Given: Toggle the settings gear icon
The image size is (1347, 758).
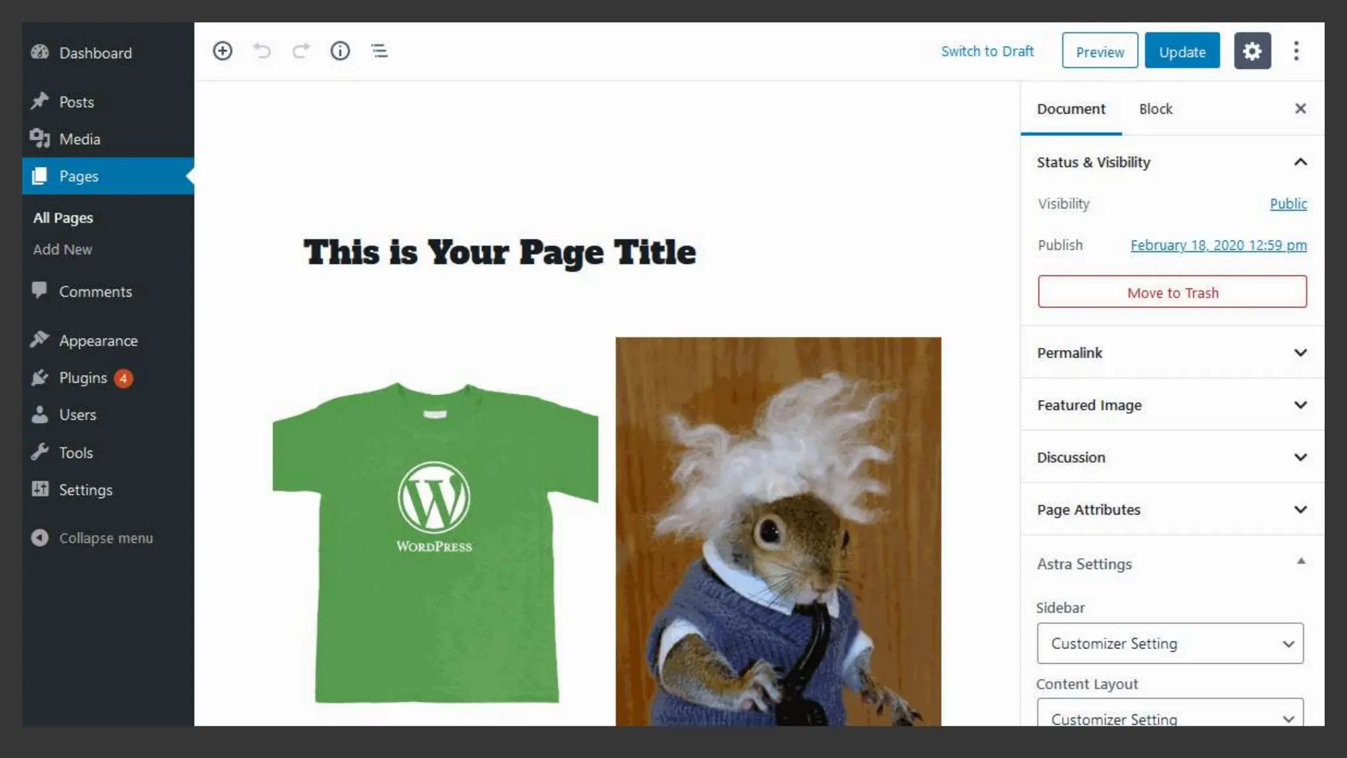Looking at the screenshot, I should 1252,51.
